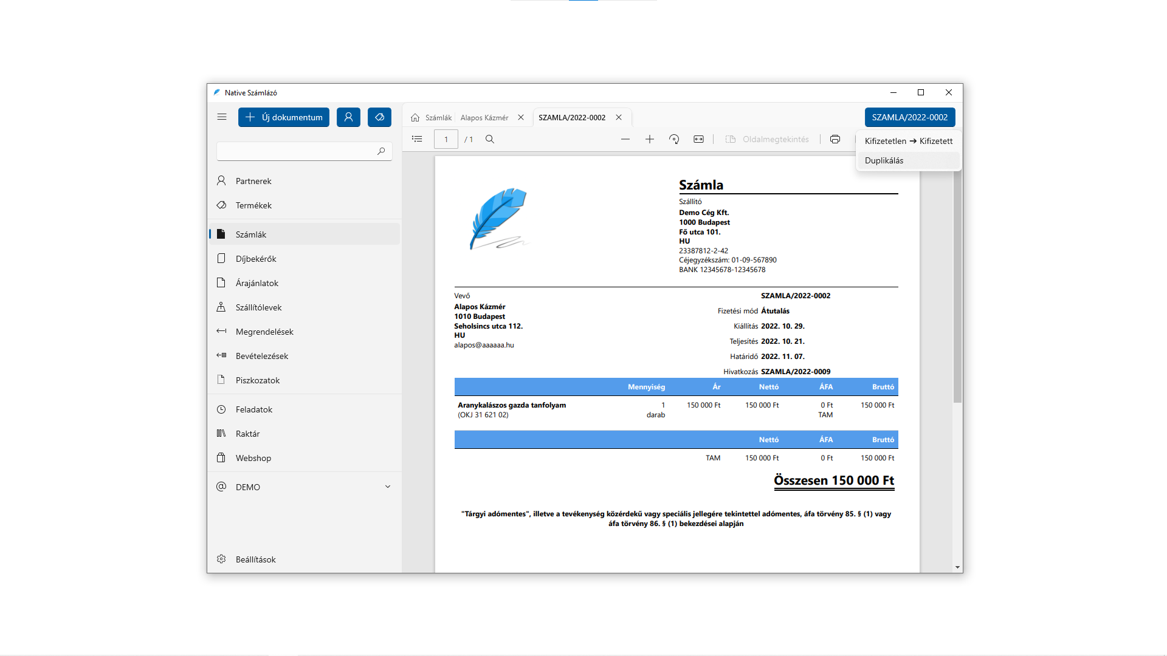
Task: Toggle the hamburger navigation menu
Action: coord(222,117)
